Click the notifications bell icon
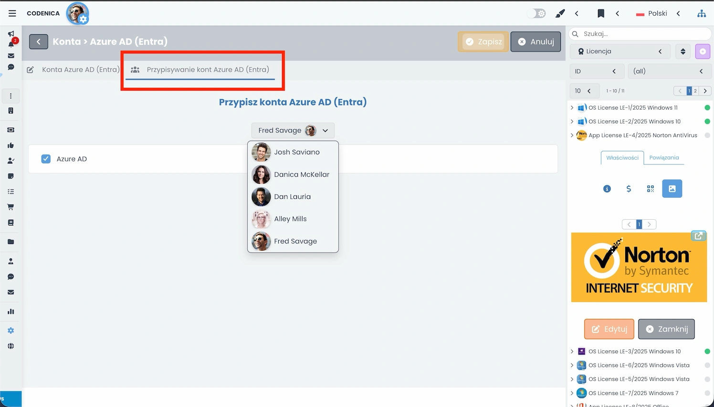This screenshot has height=407, width=714. pyautogui.click(x=11, y=44)
